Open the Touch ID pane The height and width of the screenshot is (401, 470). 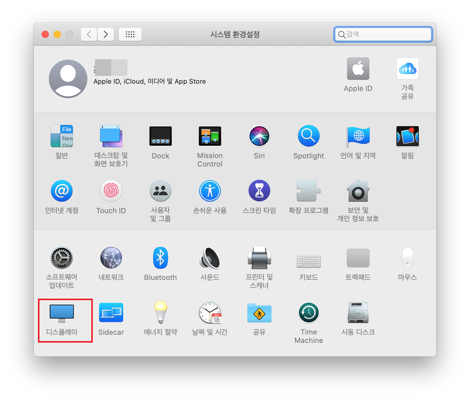coord(111,191)
